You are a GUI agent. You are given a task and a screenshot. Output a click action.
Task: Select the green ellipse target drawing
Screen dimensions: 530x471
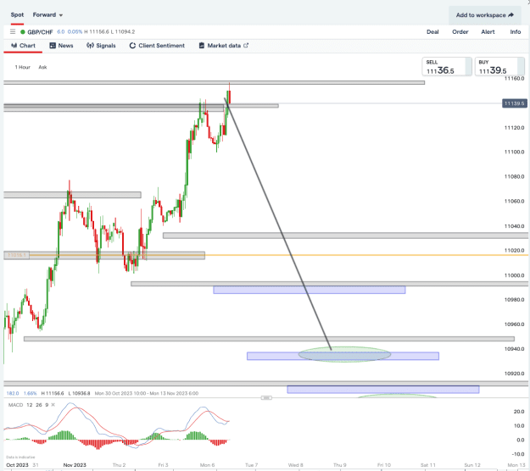tap(344, 354)
